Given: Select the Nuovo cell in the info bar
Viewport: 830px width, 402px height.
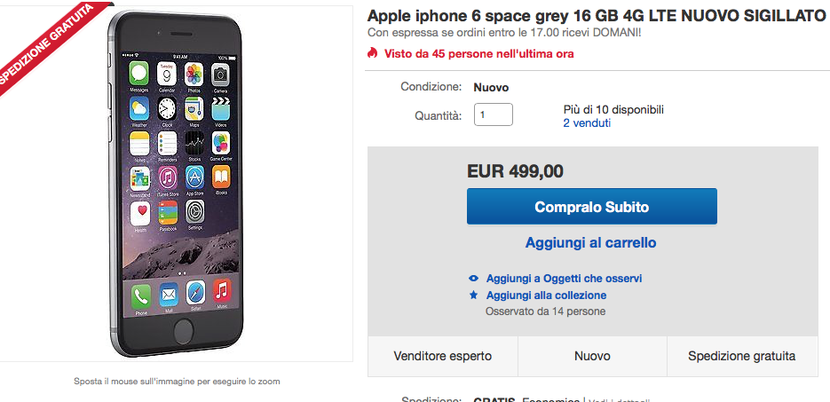Looking at the screenshot, I should (x=592, y=356).
